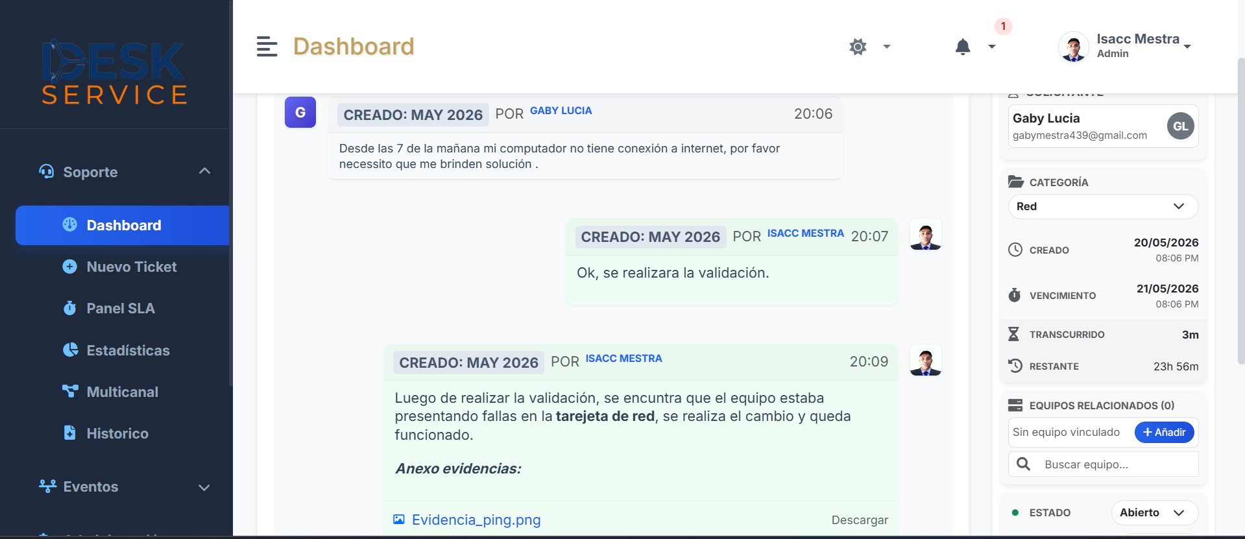Click the theme settings sun icon
1245x539 pixels.
click(x=858, y=47)
